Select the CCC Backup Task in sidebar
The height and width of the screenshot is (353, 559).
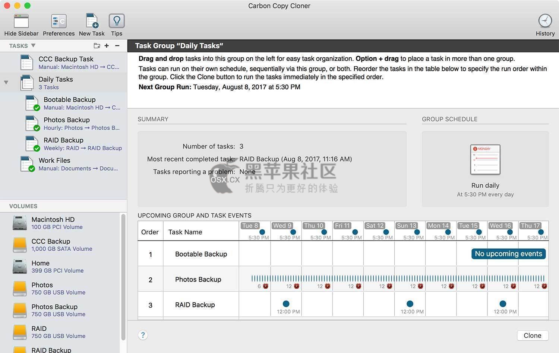(63, 62)
